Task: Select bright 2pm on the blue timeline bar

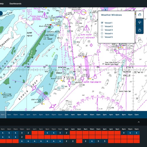Action: tap(105, 115)
